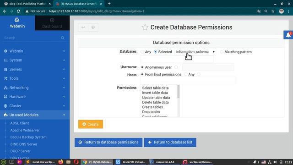Select 'Update table data' permission

pos(156,98)
